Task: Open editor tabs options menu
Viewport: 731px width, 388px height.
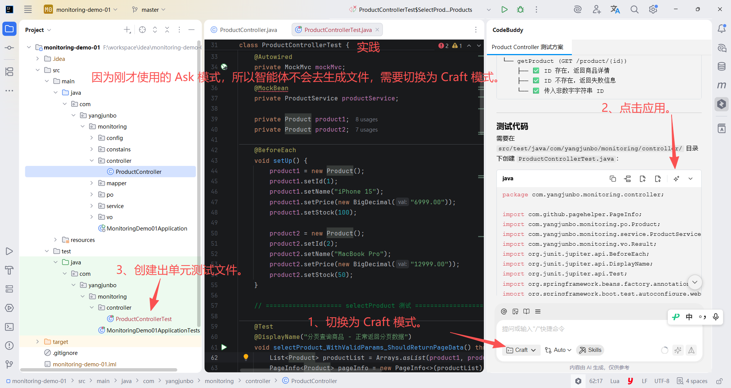Action: [x=476, y=30]
